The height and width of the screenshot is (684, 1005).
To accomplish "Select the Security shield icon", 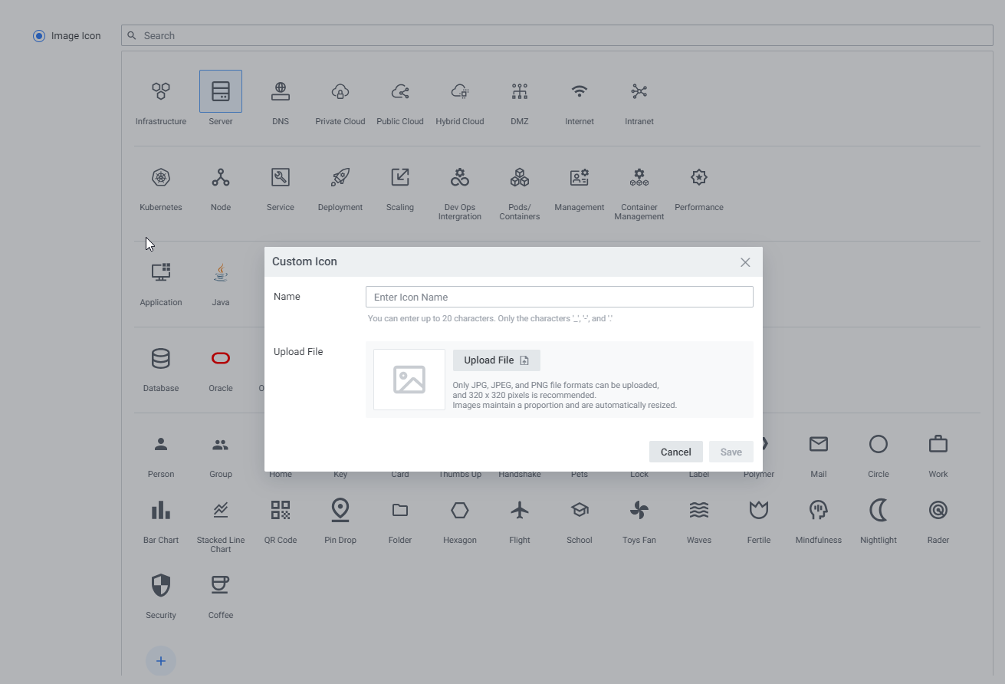I will (x=161, y=586).
